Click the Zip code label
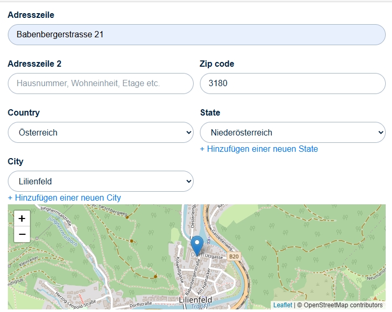This screenshot has width=392, height=312. click(x=217, y=64)
